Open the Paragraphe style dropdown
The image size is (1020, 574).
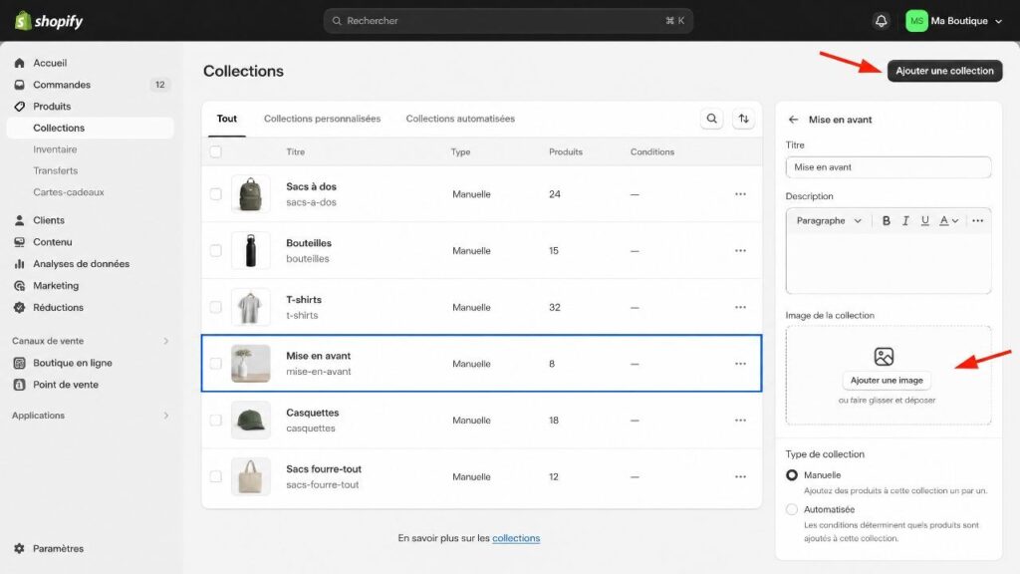pos(829,220)
